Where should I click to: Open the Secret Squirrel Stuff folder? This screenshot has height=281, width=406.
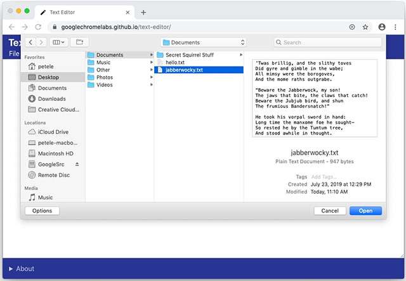click(x=199, y=55)
